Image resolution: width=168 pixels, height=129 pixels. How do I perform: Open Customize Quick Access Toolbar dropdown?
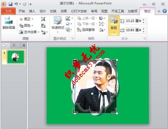31,5
